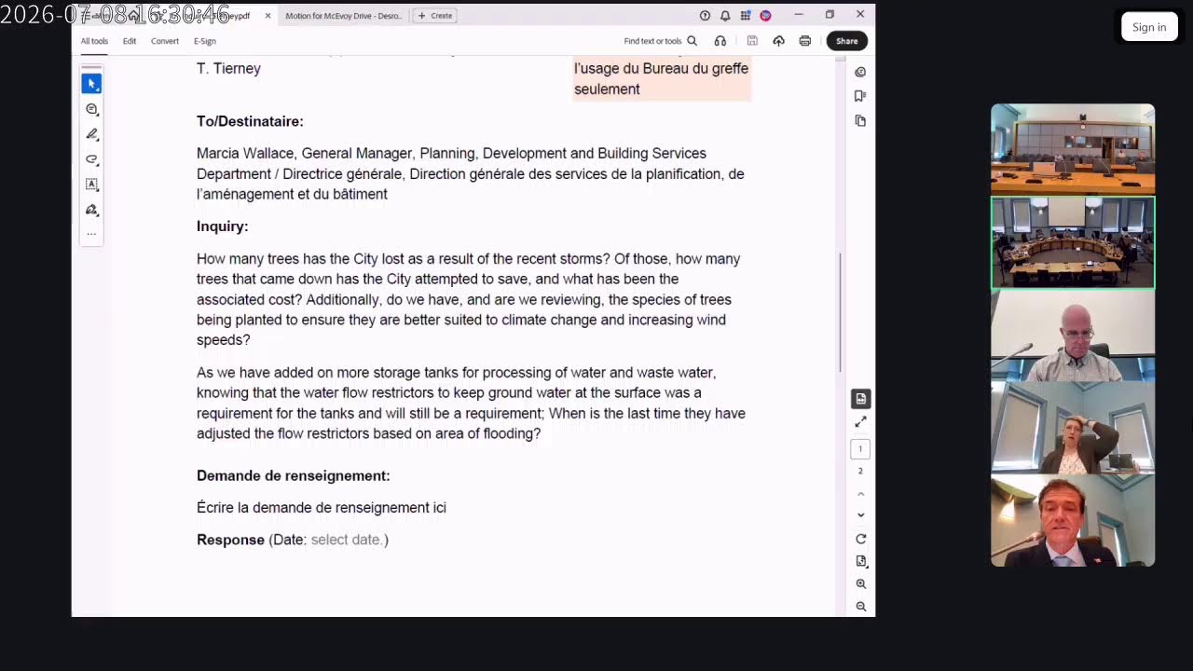Rotate the page clockwise
The image size is (1193, 671).
[x=860, y=539]
